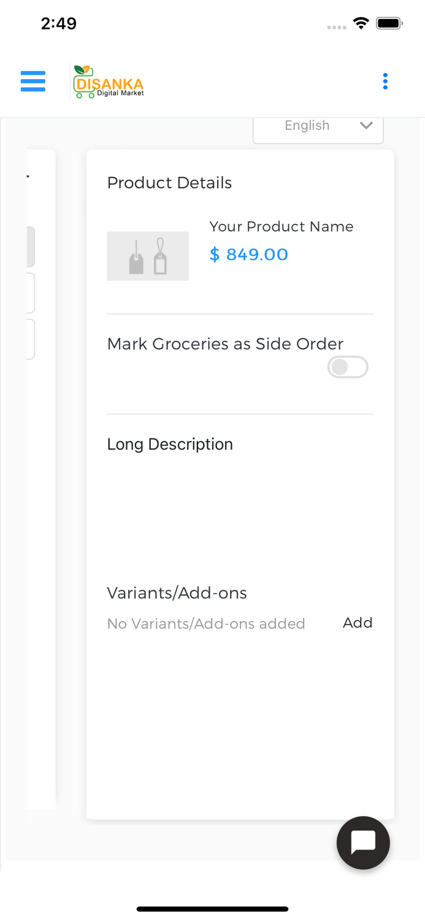Click the Your Product Name label
The width and height of the screenshot is (425, 920).
click(281, 227)
